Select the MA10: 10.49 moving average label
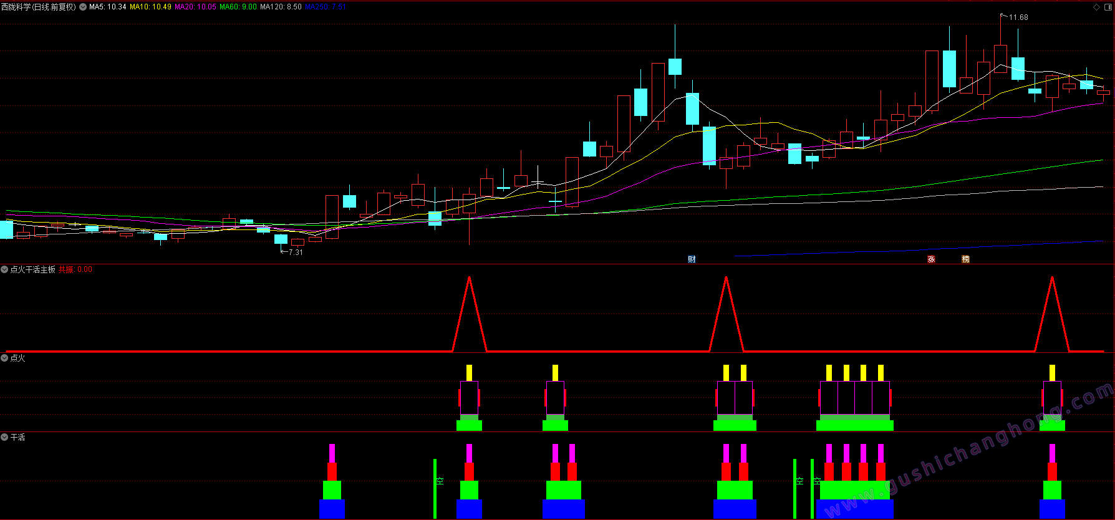Screen dimensions: 1115x520 (x=150, y=7)
